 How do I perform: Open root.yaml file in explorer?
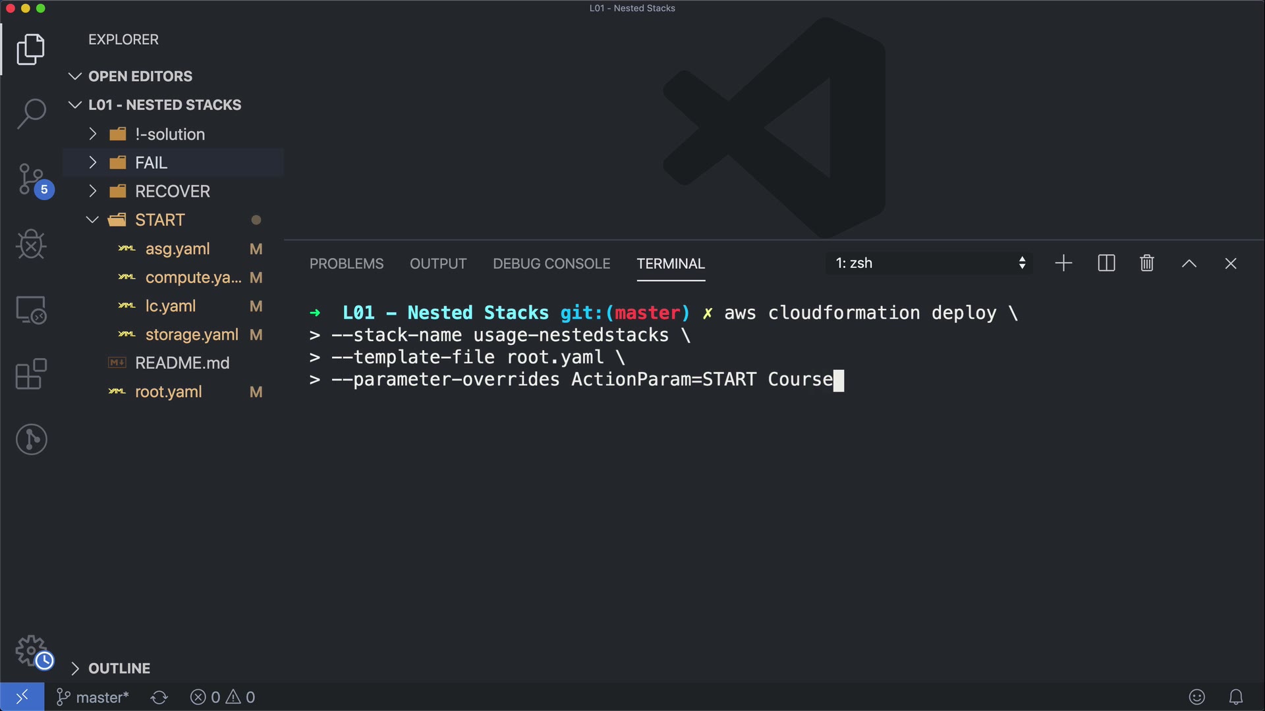tap(168, 392)
